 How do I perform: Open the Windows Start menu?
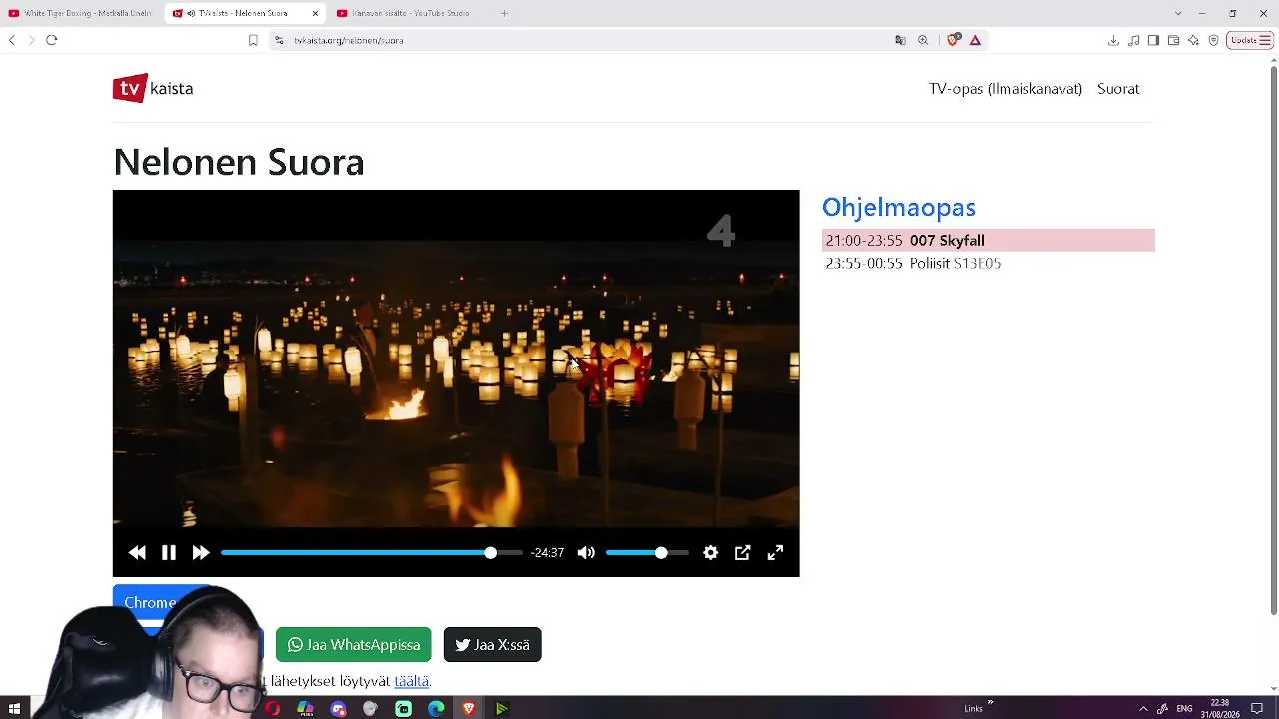[x=14, y=709]
